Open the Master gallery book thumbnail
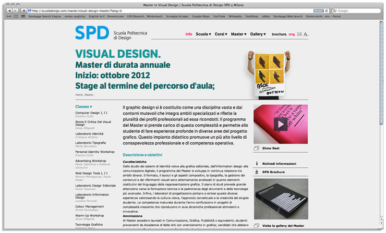Screen dimensions: 386x233 (x=281, y=199)
